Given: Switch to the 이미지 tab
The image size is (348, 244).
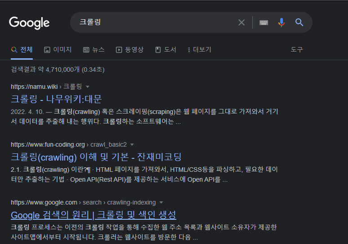Looking at the screenshot, I should [58, 50].
